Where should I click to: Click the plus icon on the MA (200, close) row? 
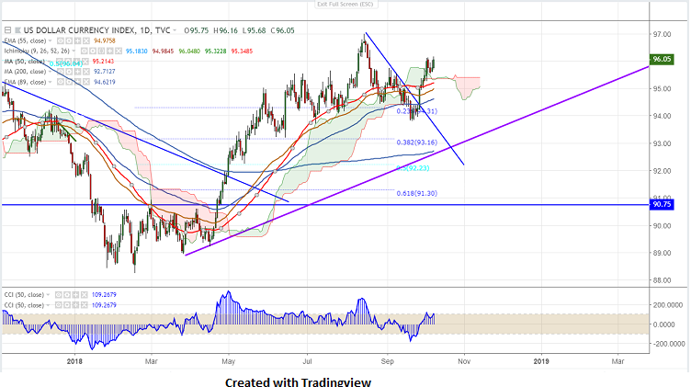(77, 72)
